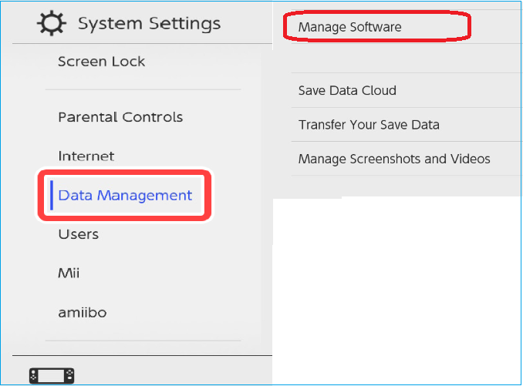The width and height of the screenshot is (523, 386).
Task: Open the Users section
Action: [79, 234]
